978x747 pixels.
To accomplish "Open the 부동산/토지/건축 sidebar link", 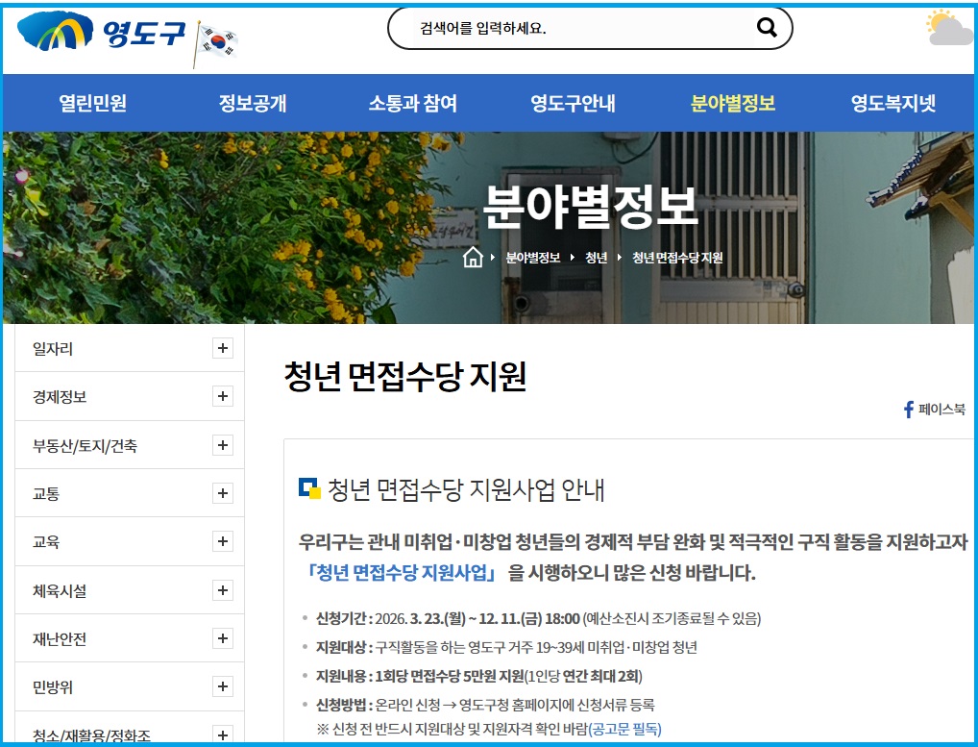I will coord(85,445).
